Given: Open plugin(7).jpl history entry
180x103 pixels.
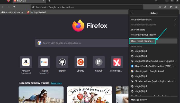Looking at the screenshot, I should tap(154, 76).
